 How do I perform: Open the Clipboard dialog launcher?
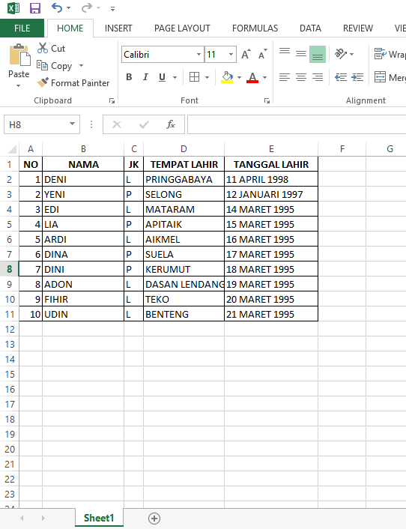pos(112,100)
